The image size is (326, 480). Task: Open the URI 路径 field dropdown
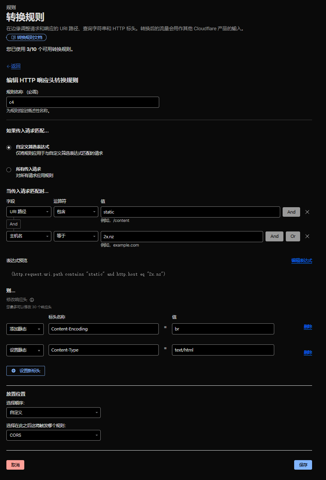[29, 212]
